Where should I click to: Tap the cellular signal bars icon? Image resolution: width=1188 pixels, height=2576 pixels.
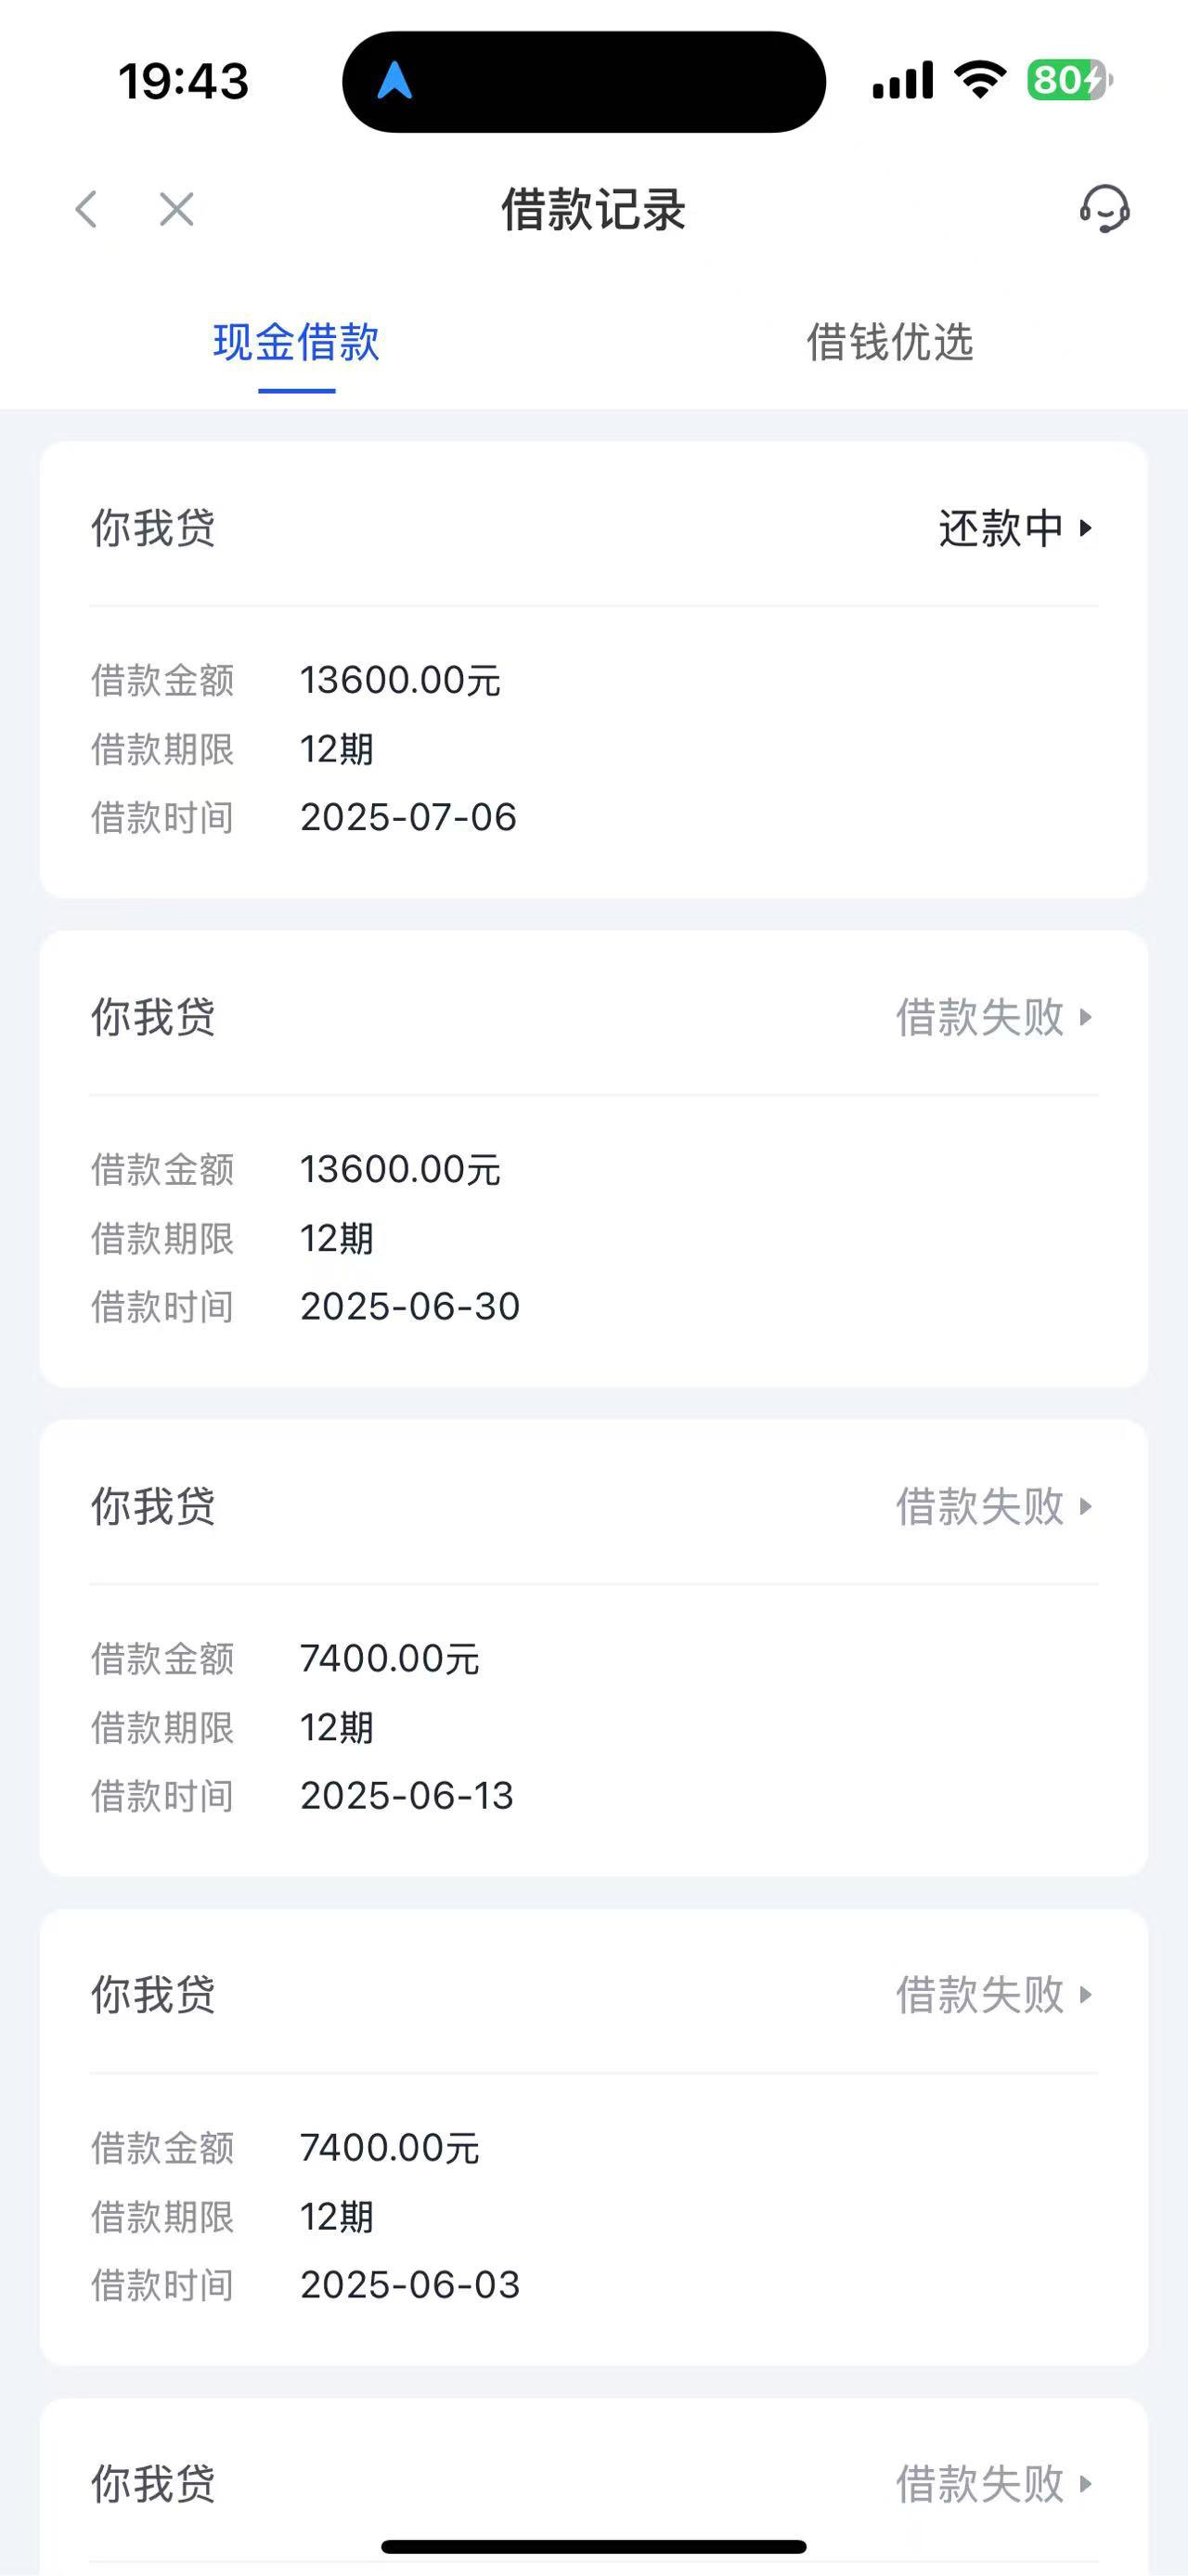click(x=903, y=80)
